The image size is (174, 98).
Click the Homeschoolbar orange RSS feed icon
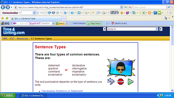[150, 13]
